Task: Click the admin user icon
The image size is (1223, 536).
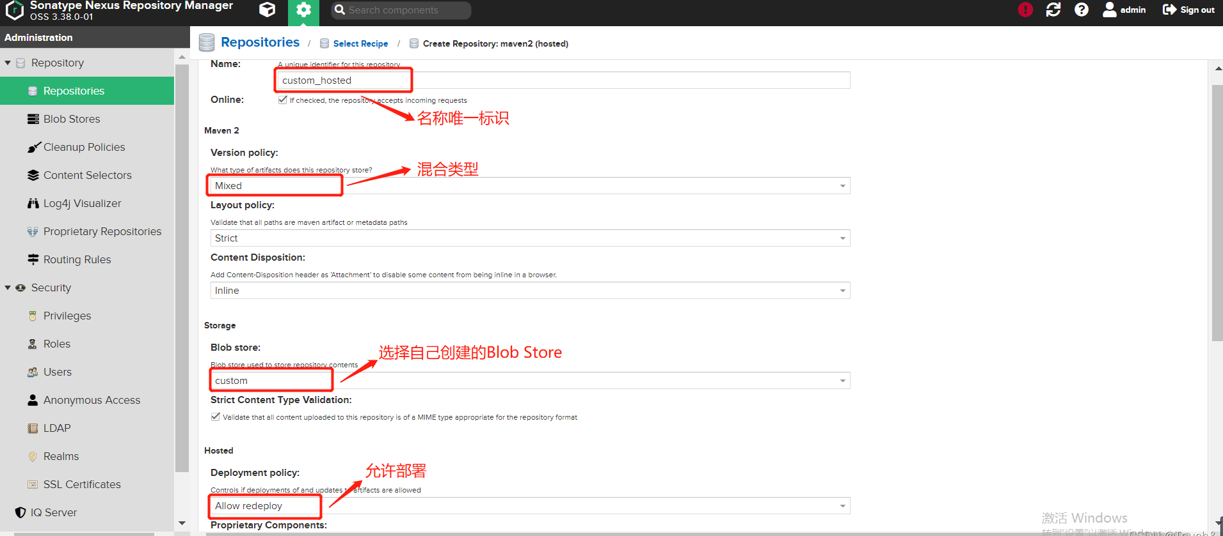Action: [1109, 10]
